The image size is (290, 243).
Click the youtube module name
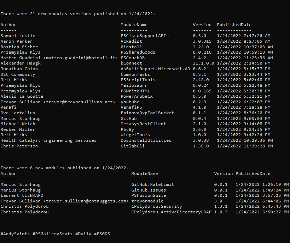tap(130, 102)
